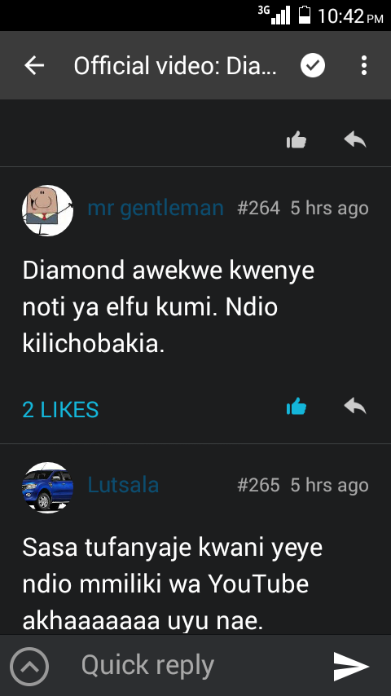Tap the battery icon in status bar

(x=305, y=15)
